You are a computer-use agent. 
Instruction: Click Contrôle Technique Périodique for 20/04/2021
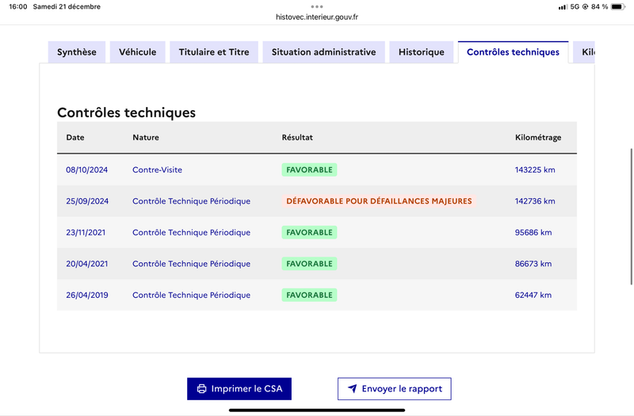[x=191, y=264]
